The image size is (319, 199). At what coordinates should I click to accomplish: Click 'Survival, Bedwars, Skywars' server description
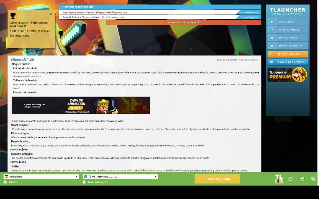[x=94, y=17]
